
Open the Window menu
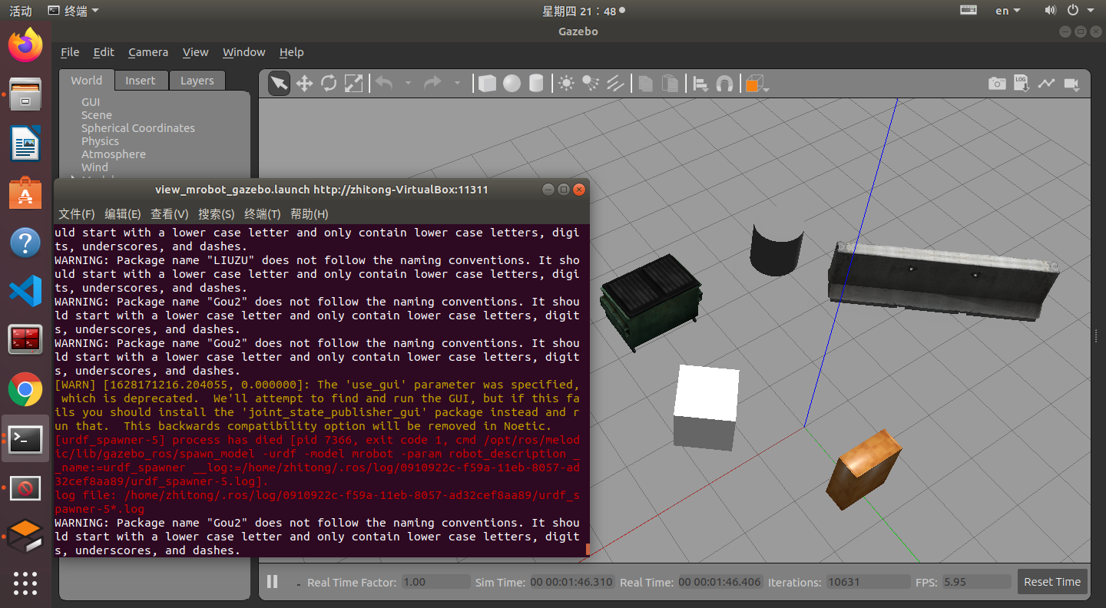coord(243,52)
